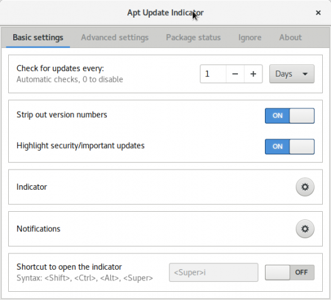Switch to the Advanced settings tab

click(x=115, y=37)
